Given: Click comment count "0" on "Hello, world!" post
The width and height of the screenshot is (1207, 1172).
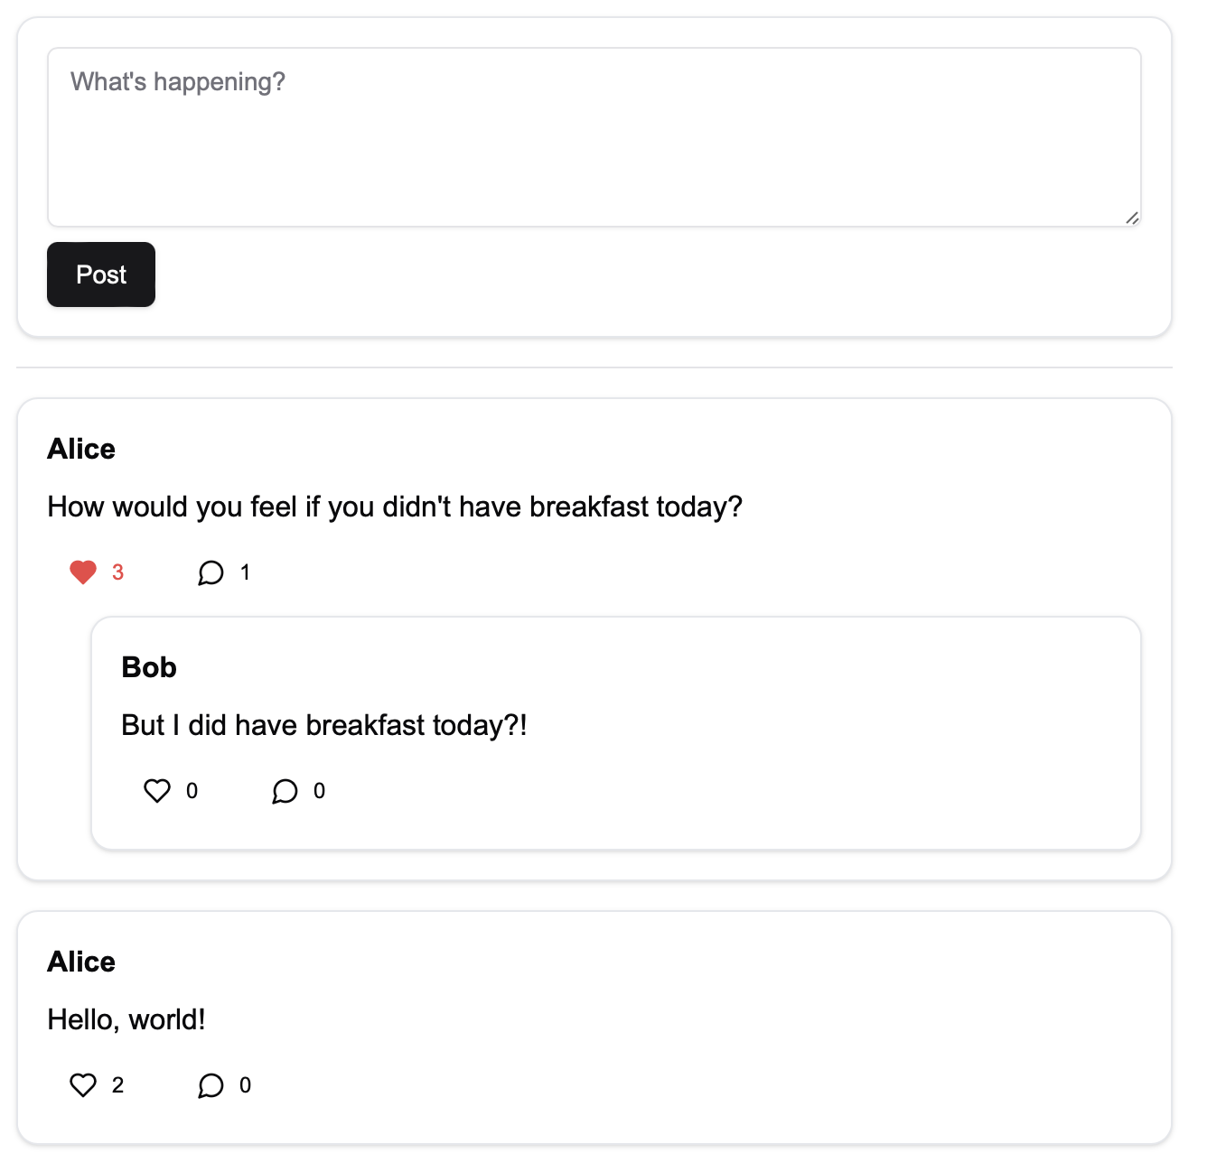Looking at the screenshot, I should (245, 1085).
